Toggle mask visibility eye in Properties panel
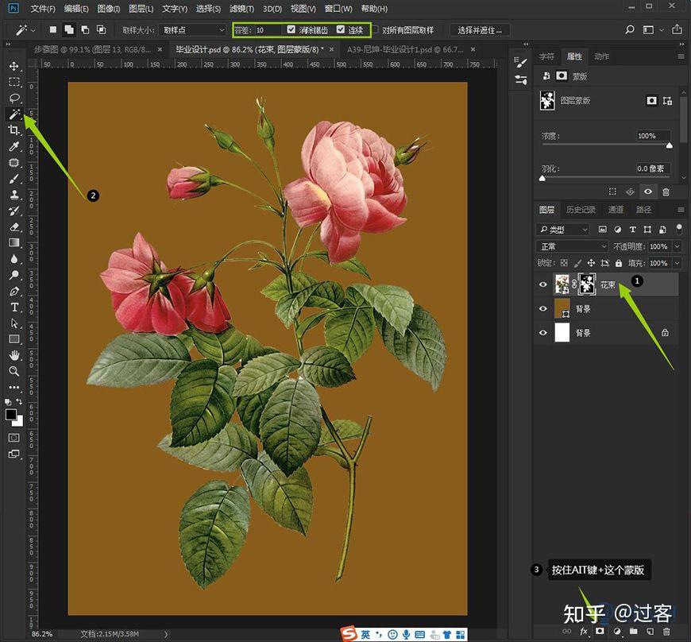Screen dimensions: 691x642 [x=648, y=191]
